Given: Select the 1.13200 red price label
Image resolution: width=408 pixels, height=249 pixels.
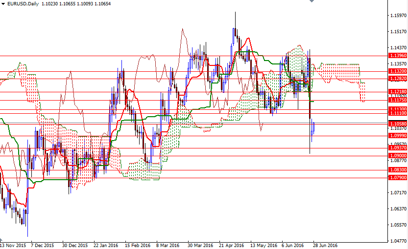Looking at the screenshot, I should click(397, 71).
